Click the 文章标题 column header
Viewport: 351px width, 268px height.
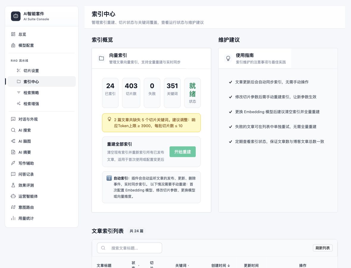[x=104, y=265]
